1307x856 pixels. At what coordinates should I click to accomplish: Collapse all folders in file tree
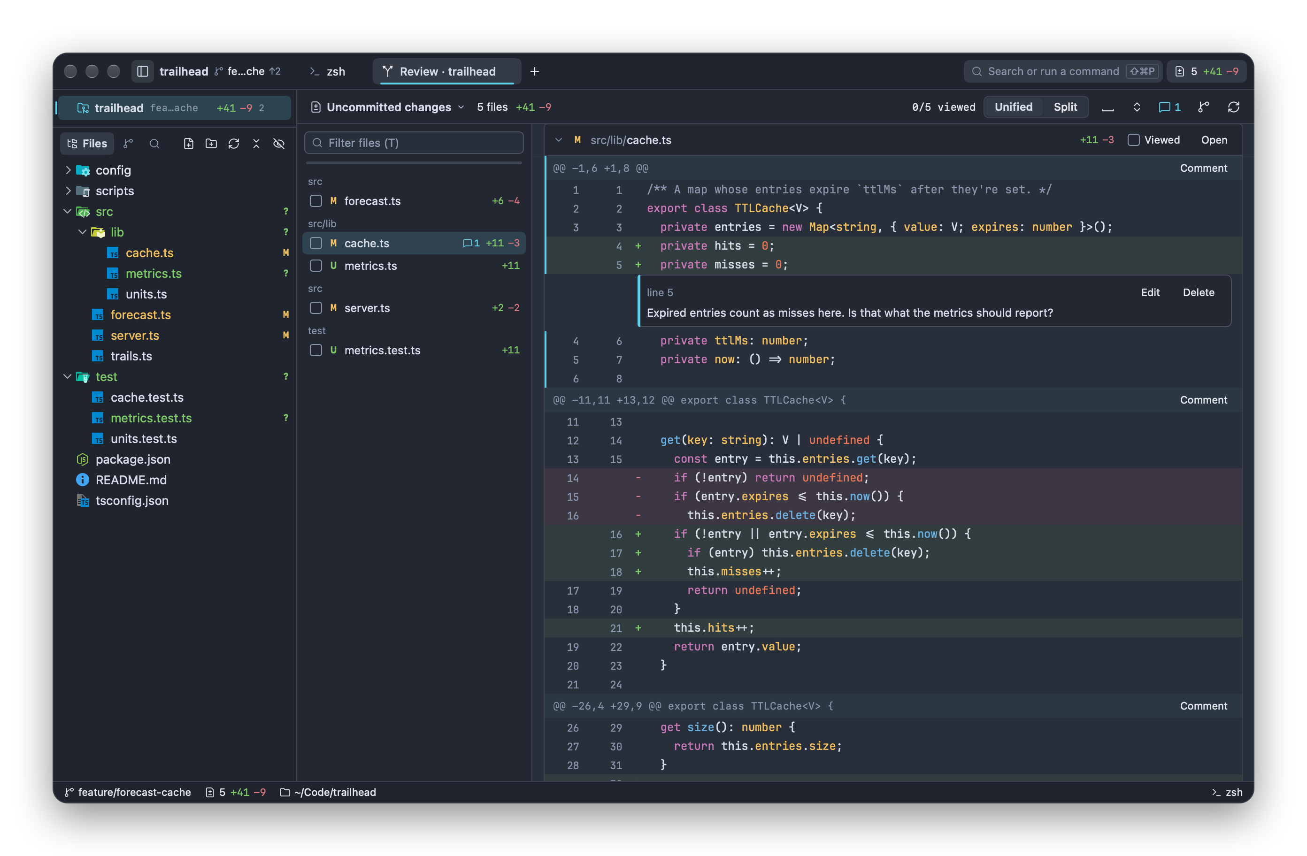tap(256, 144)
